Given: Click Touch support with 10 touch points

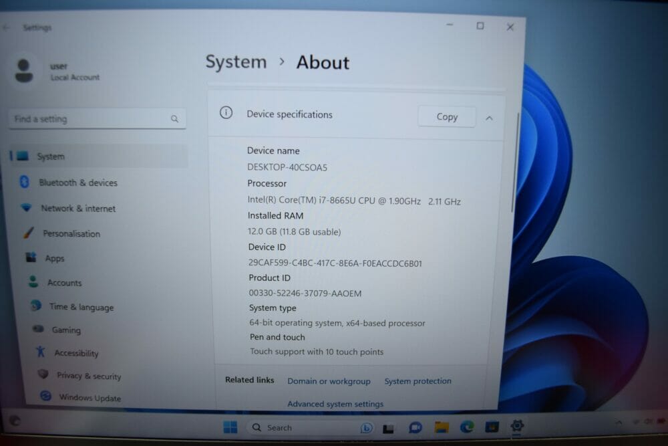Looking at the screenshot, I should point(317,352).
